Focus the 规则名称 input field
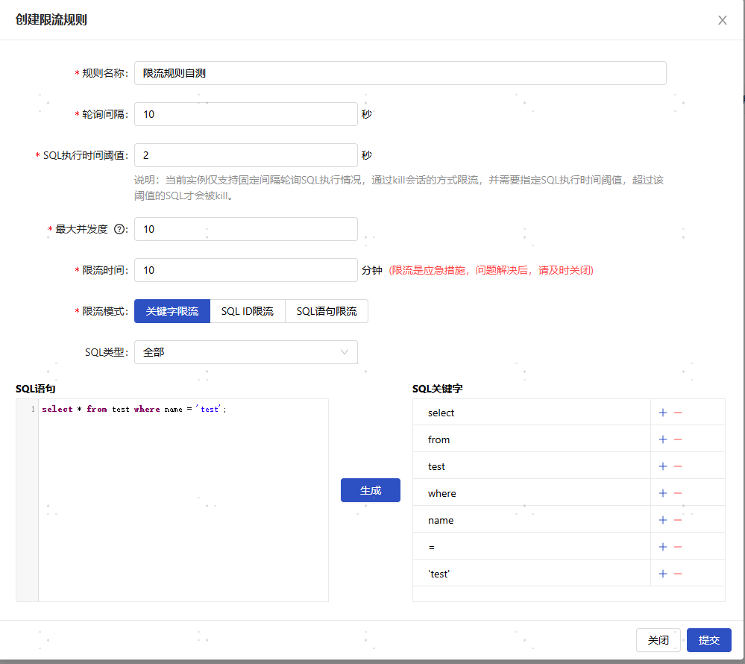The image size is (745, 664). [x=400, y=73]
